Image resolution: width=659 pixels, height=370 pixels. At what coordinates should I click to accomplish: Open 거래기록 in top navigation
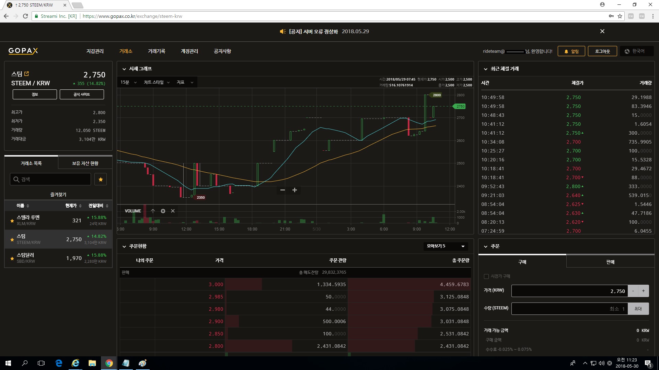click(x=156, y=51)
